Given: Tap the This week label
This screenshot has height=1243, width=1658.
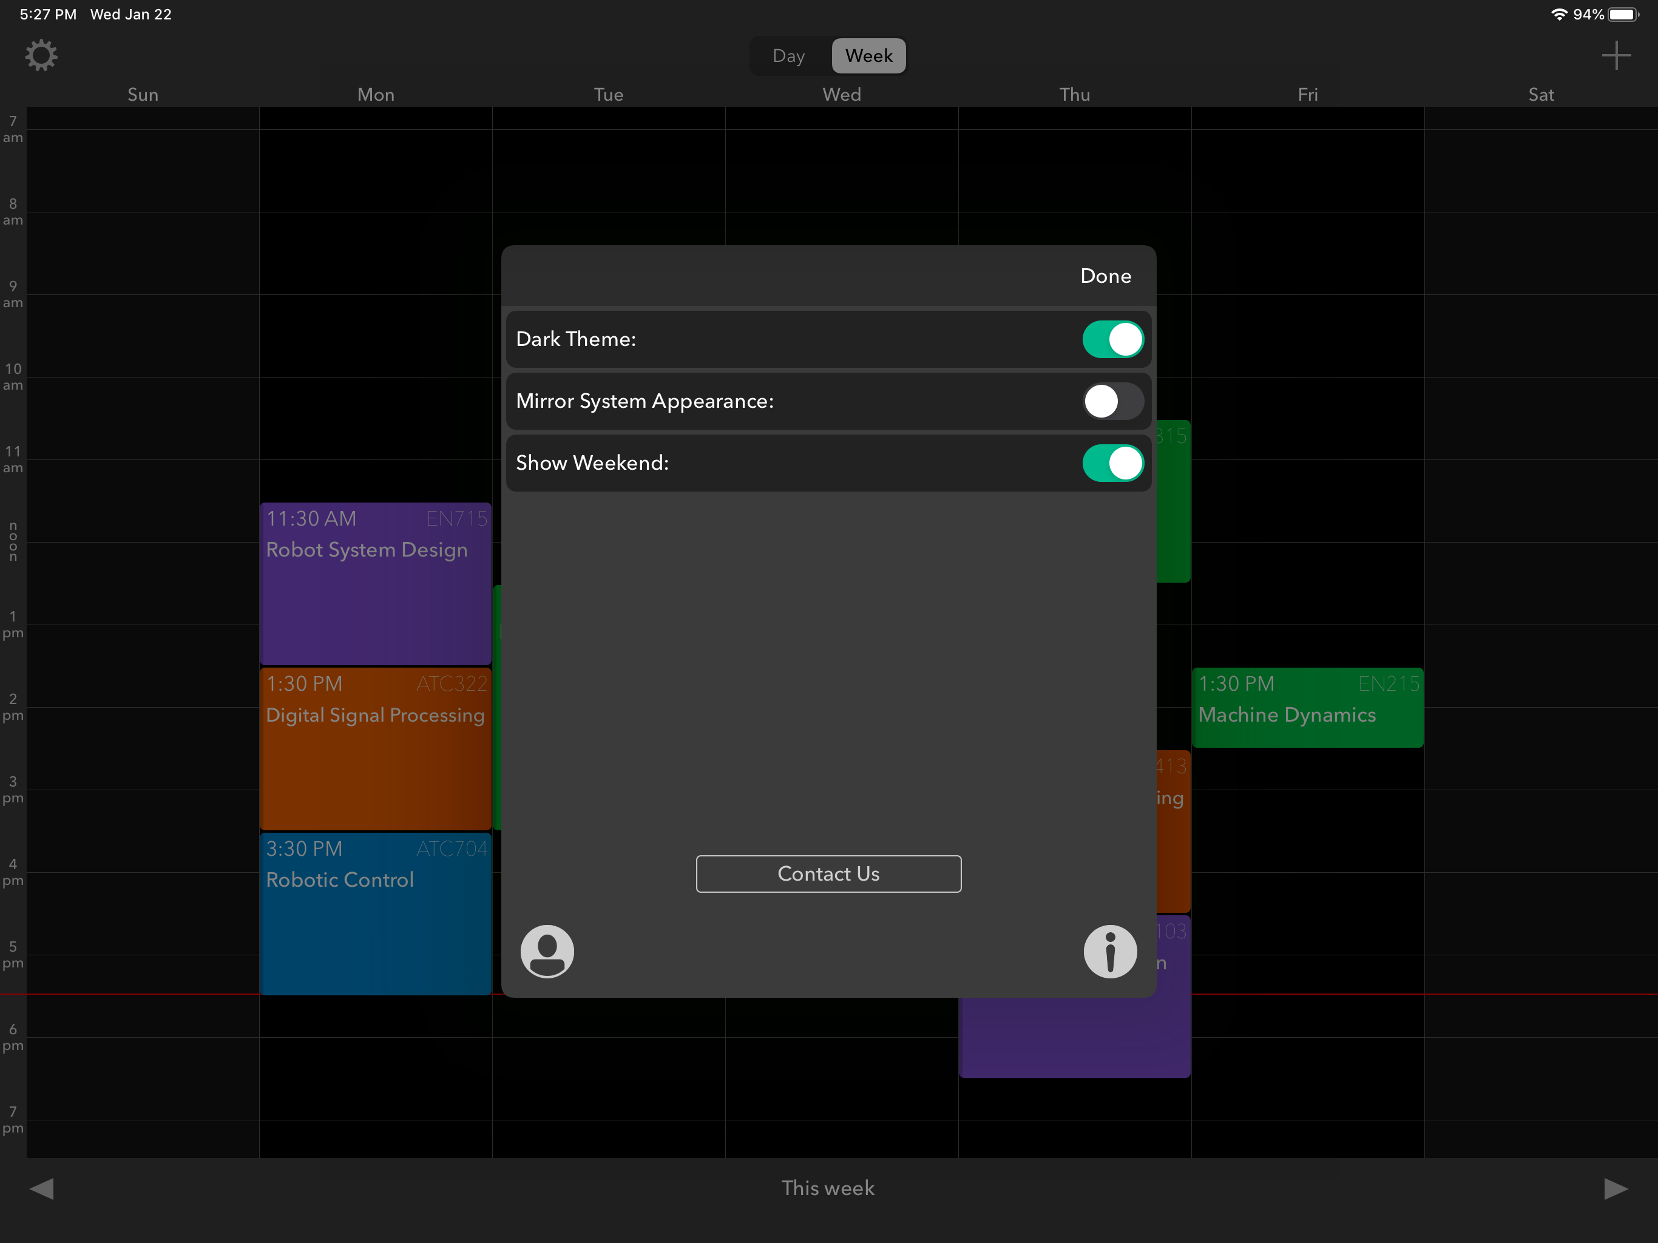Looking at the screenshot, I should click(x=828, y=1188).
